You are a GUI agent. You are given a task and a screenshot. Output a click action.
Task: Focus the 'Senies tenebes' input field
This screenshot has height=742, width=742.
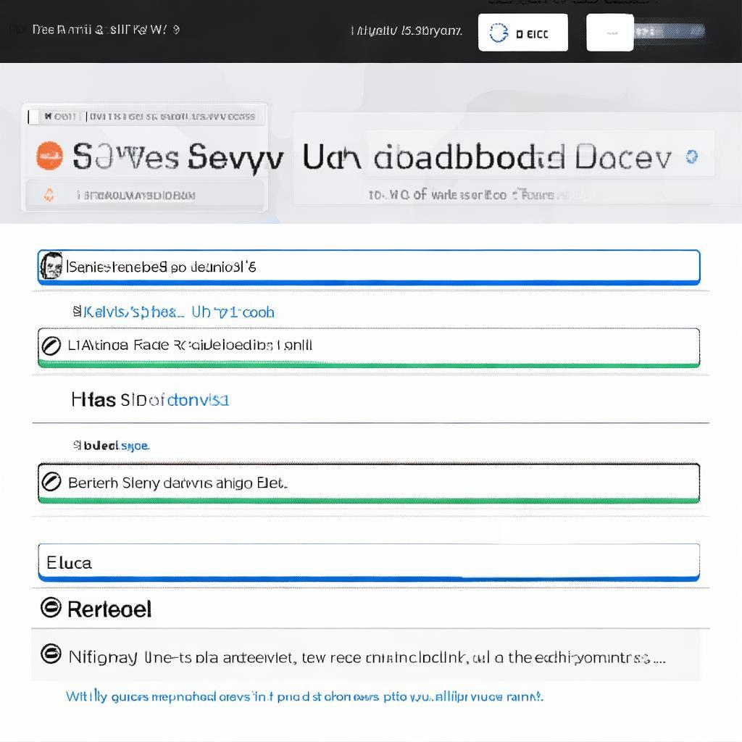click(369, 267)
